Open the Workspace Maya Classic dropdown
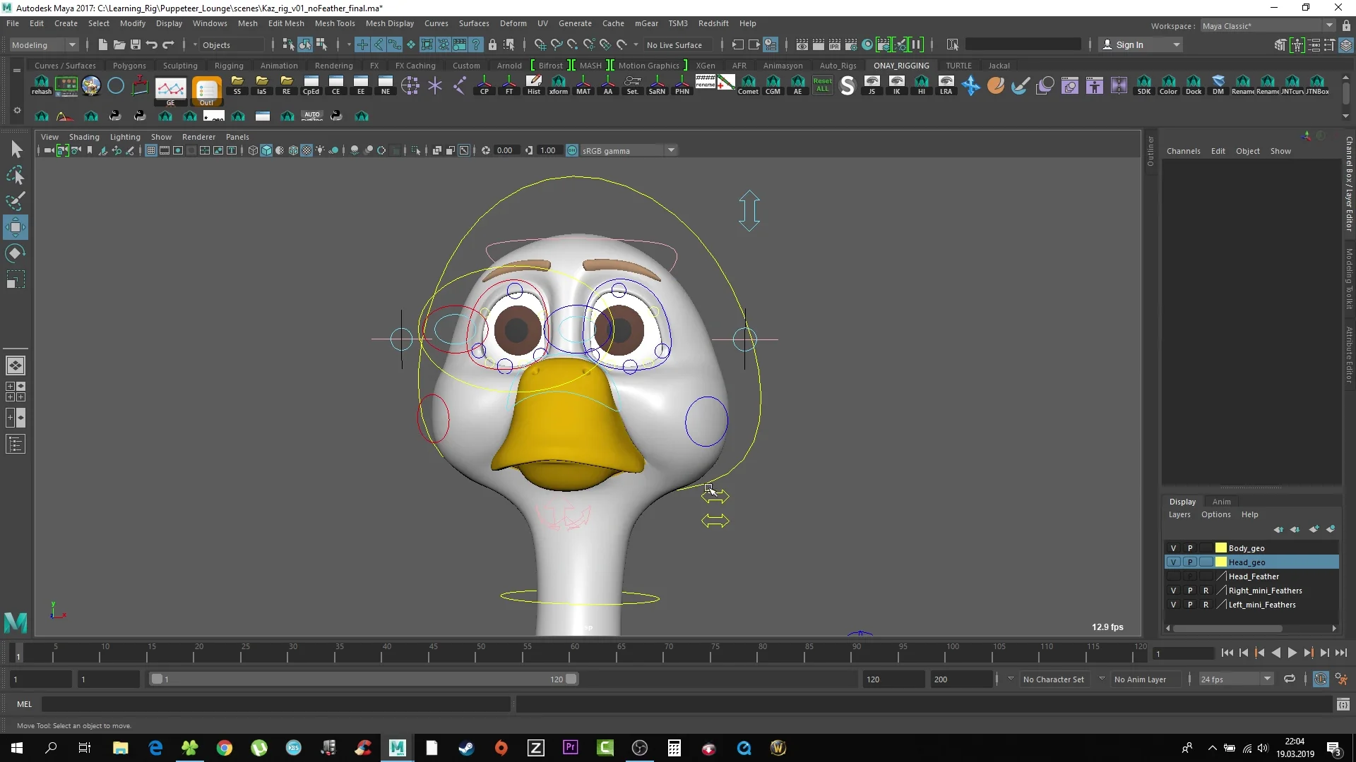The image size is (1356, 762). point(1267,26)
